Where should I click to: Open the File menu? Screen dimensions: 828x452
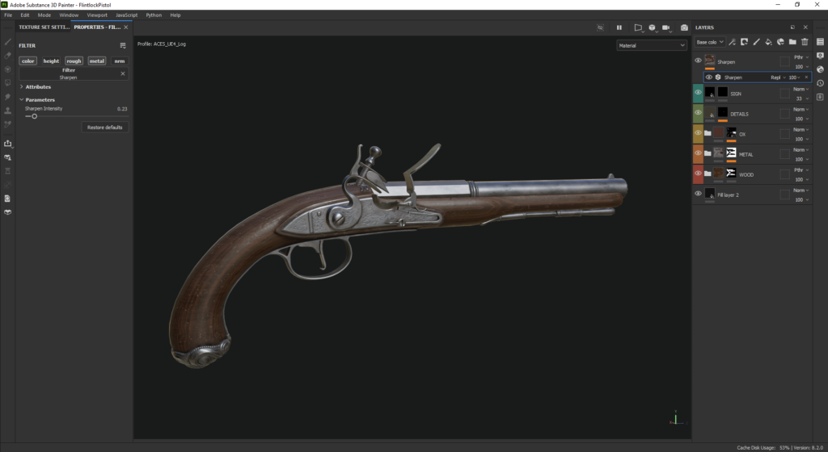tap(8, 15)
